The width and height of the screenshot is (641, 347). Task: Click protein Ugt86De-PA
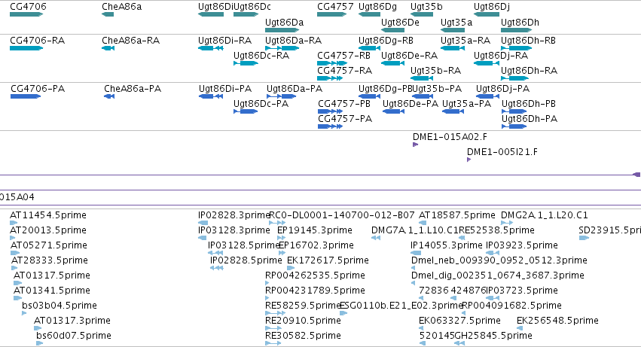[393, 111]
